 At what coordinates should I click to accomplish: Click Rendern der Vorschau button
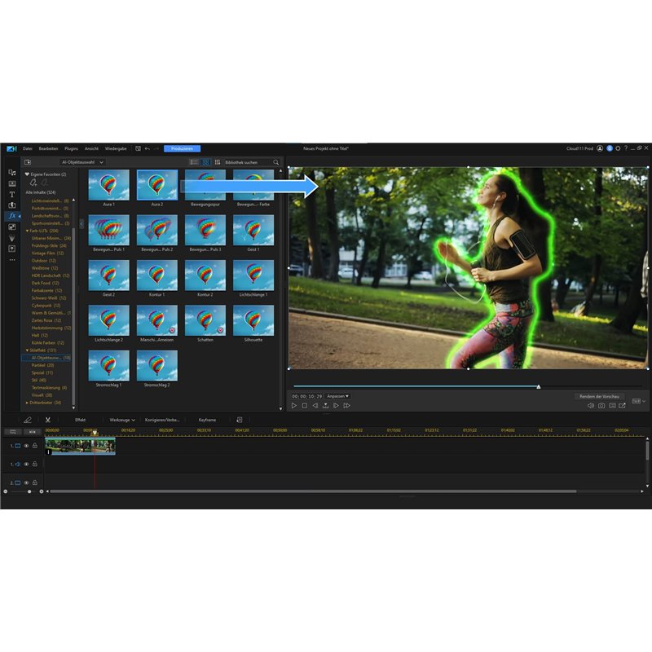tap(601, 396)
